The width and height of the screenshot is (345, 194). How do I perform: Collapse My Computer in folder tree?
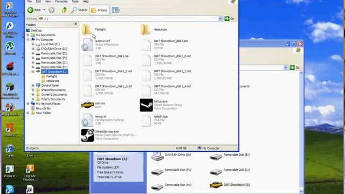coord(28,39)
